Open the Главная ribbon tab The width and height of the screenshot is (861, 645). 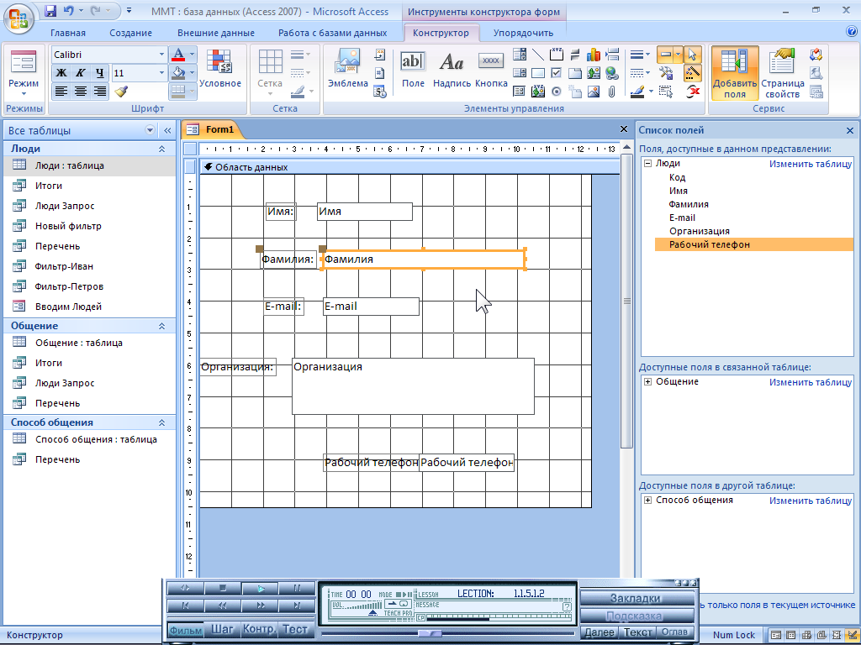click(68, 33)
